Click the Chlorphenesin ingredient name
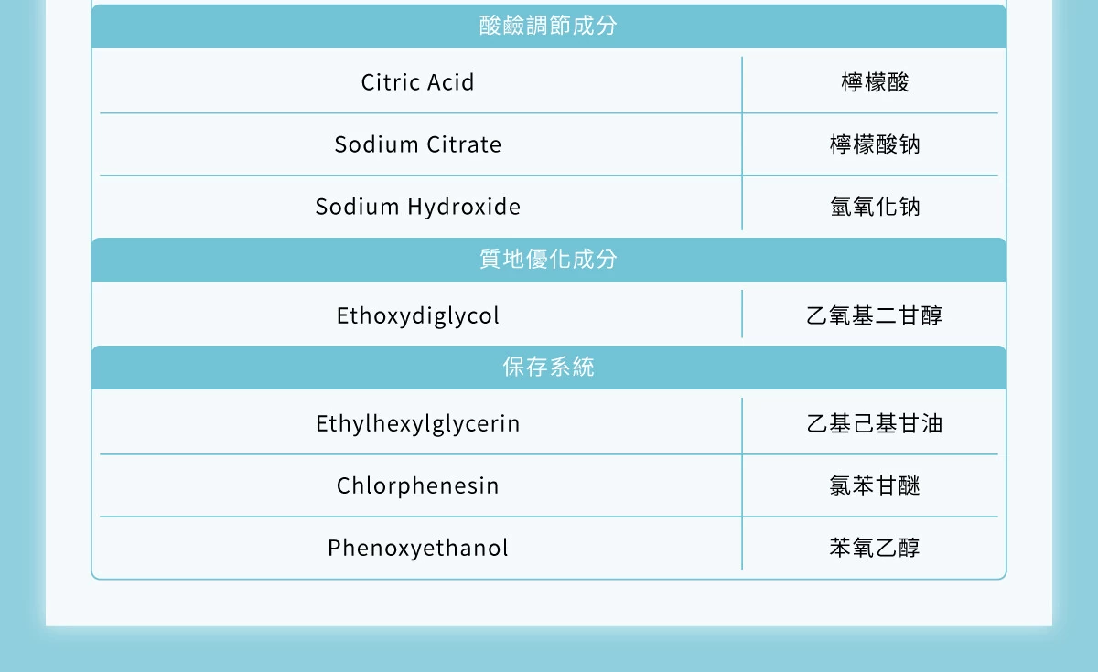 (x=418, y=485)
